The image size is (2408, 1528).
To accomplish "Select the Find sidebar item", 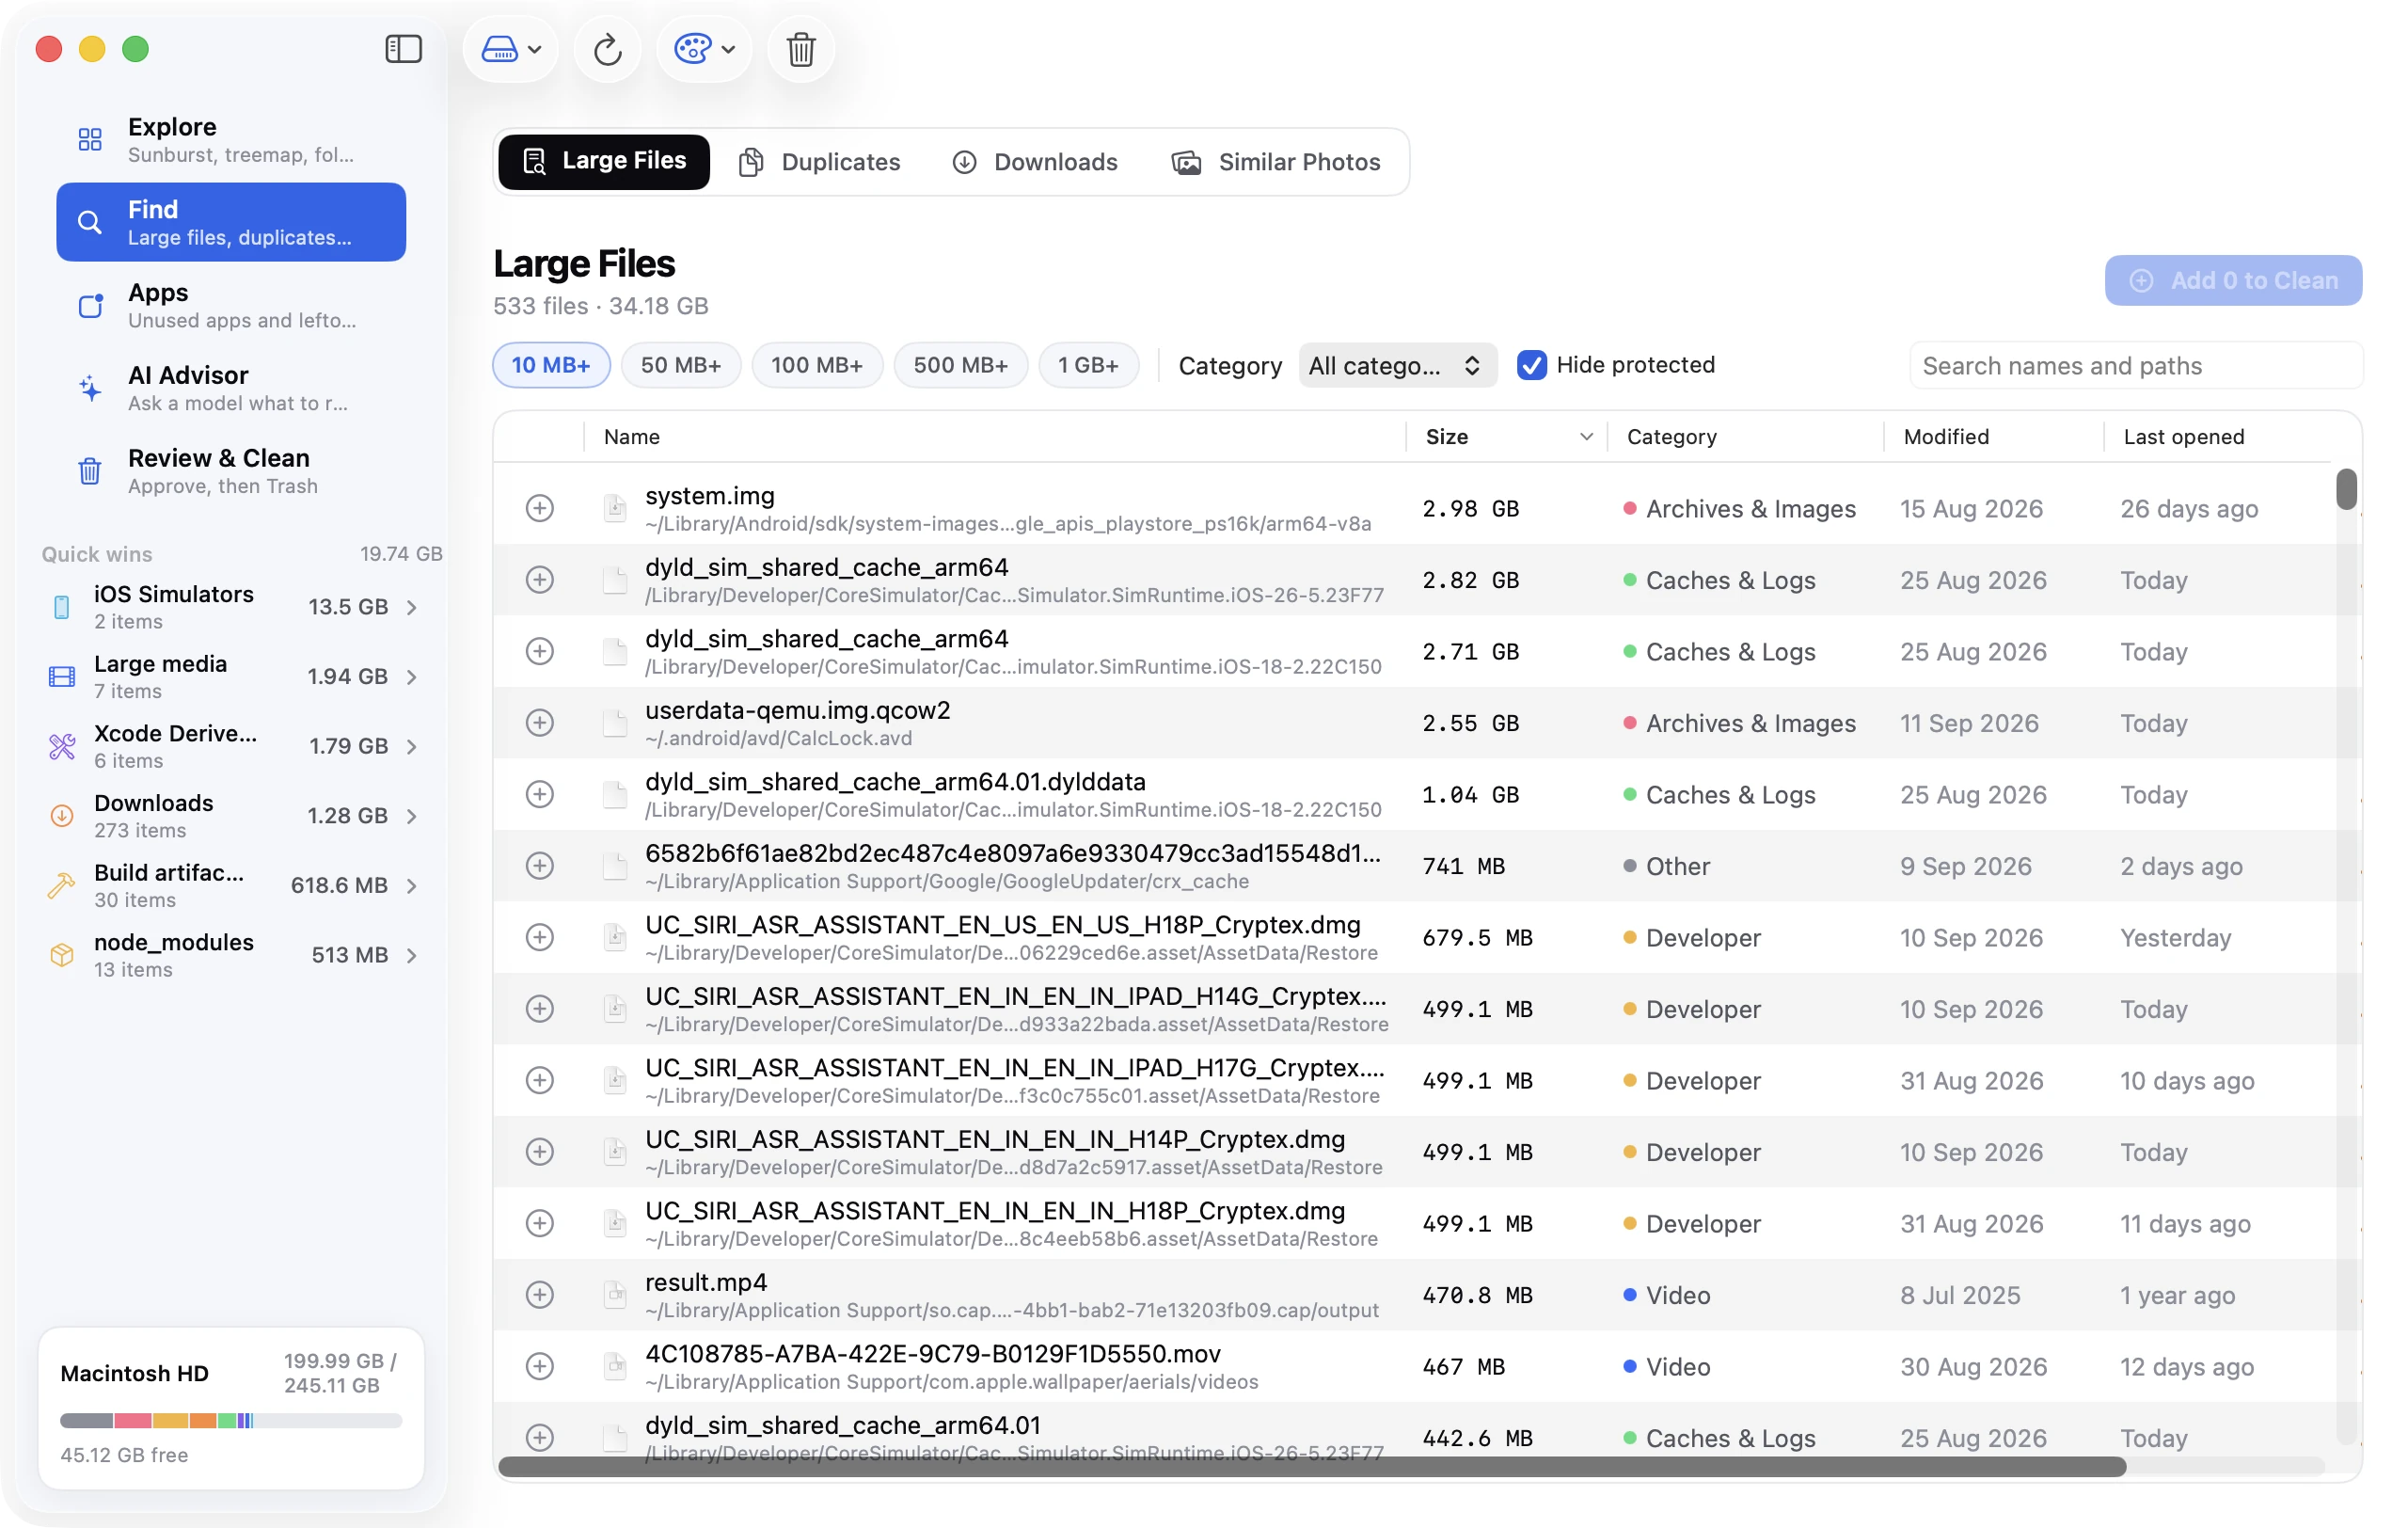I will pyautogui.click(x=231, y=222).
